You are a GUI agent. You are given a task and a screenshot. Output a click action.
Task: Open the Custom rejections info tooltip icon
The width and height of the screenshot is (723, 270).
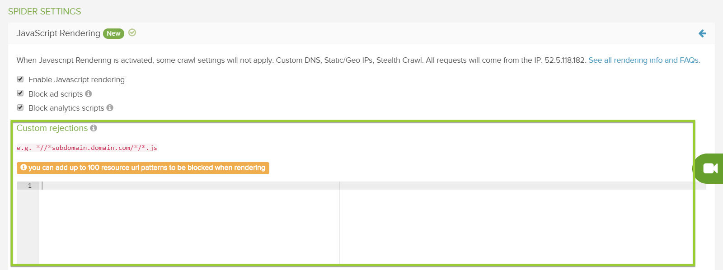[x=94, y=128]
